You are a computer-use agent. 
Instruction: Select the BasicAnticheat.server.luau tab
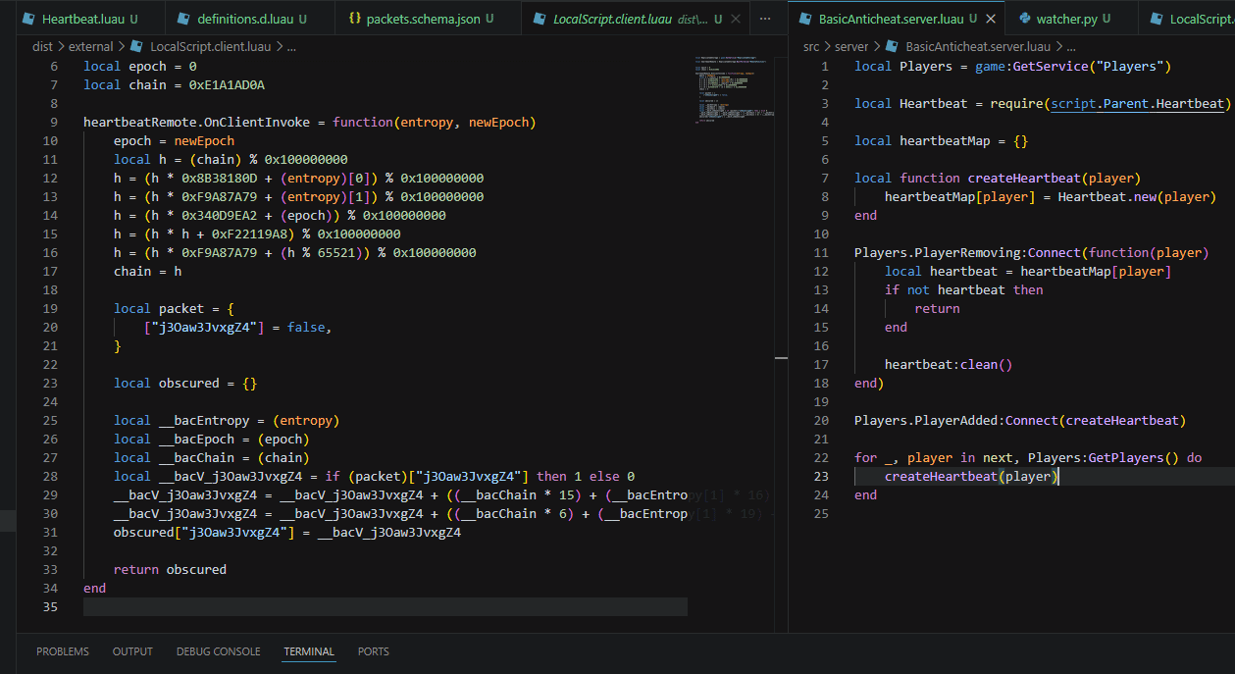pos(897,19)
